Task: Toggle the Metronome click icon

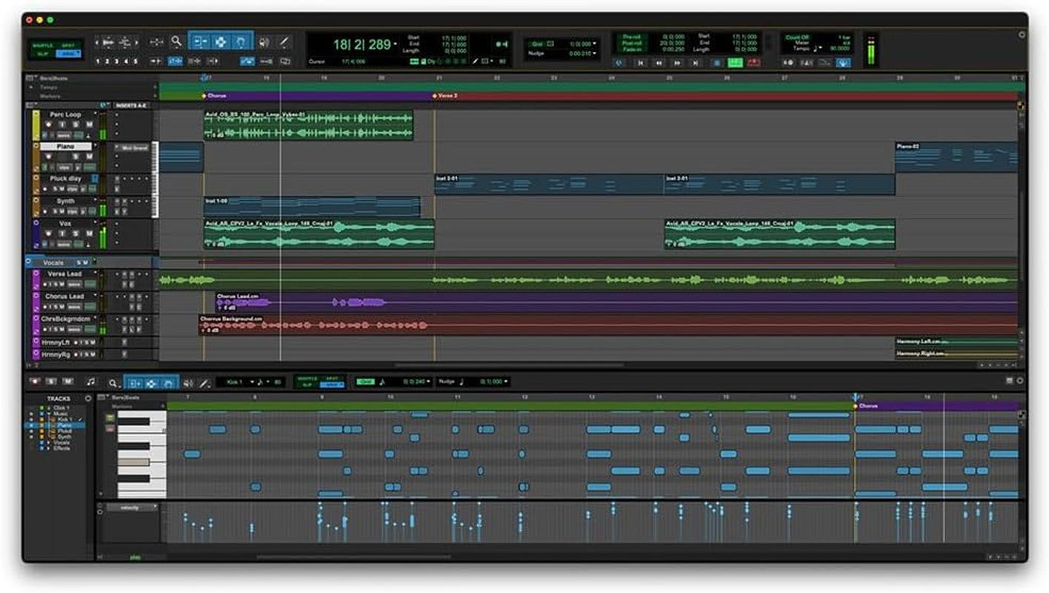Action: tap(806, 63)
